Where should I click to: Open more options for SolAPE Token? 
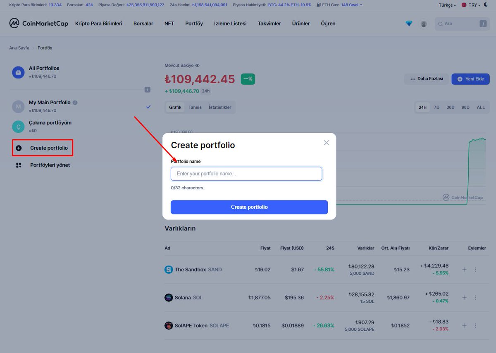click(475, 325)
